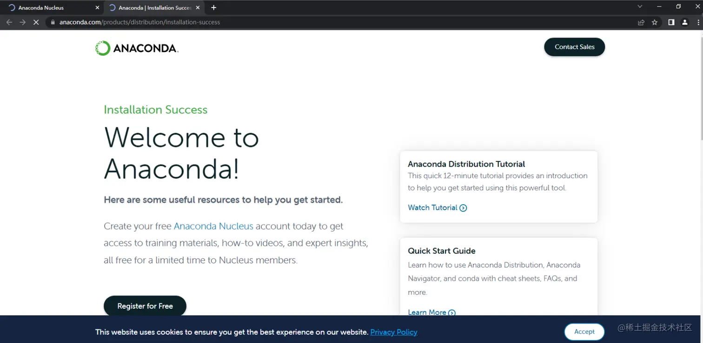The width and height of the screenshot is (703, 343).
Task: Open the tab search dropdown arrow
Action: tap(640, 6)
